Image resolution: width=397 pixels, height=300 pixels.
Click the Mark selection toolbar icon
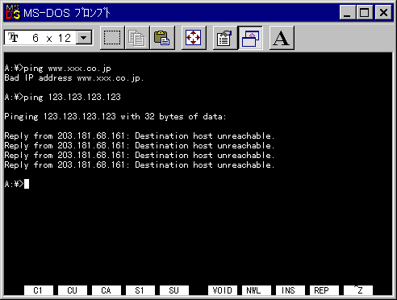112,38
